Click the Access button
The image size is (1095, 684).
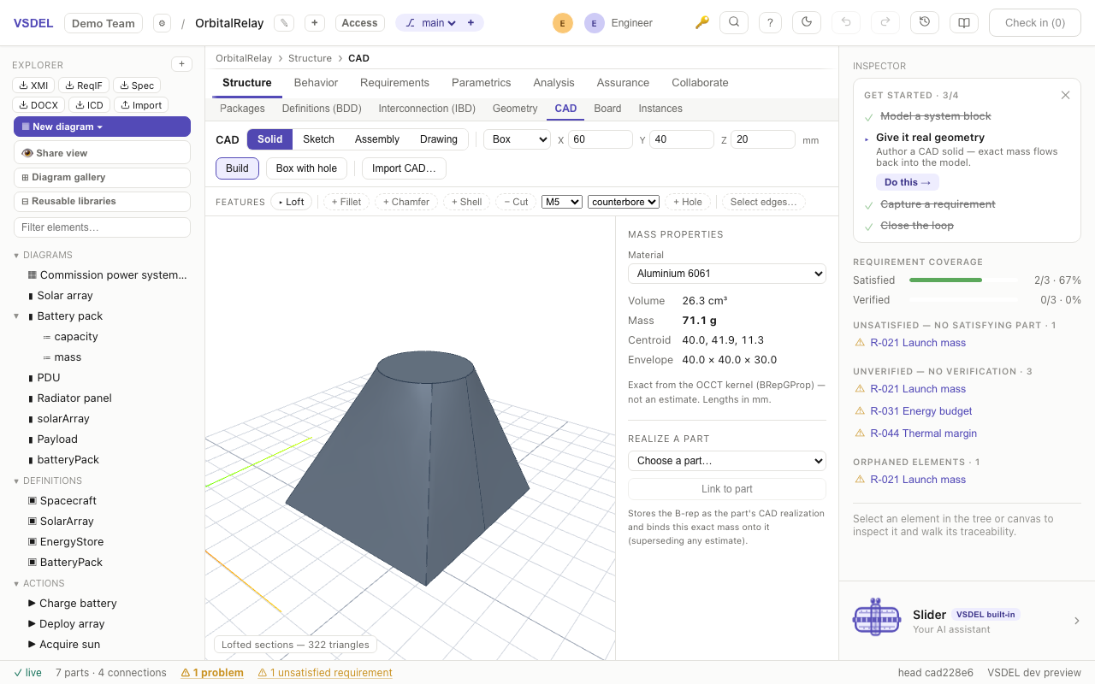tap(359, 23)
